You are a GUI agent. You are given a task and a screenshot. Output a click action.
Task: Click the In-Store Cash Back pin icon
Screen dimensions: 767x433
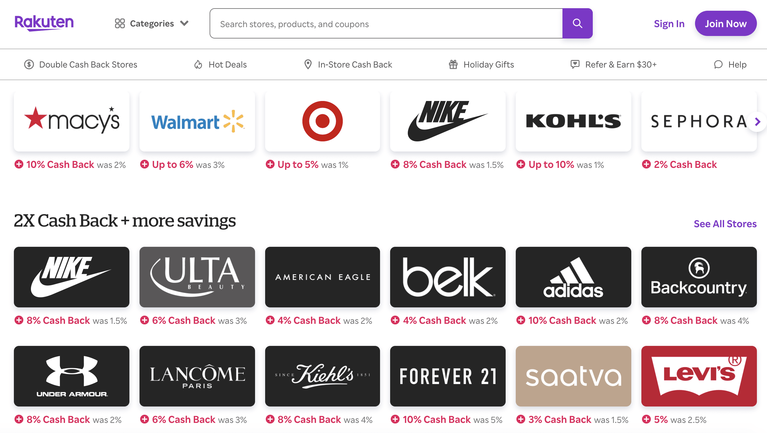coord(308,64)
